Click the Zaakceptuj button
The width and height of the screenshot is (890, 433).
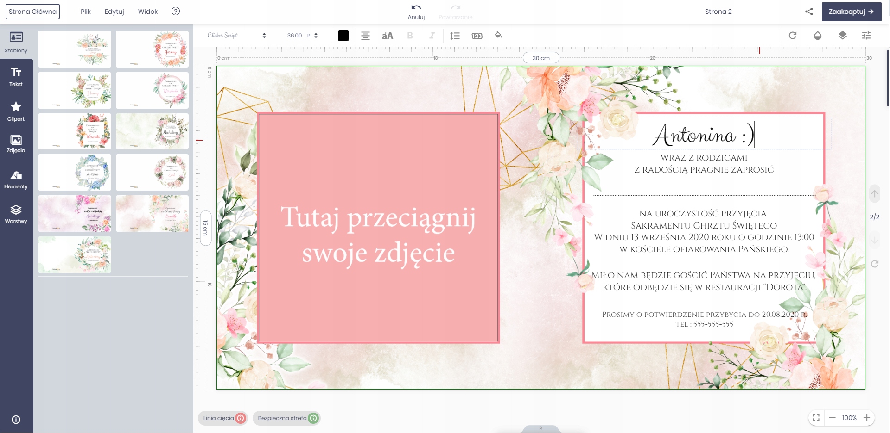click(x=851, y=12)
